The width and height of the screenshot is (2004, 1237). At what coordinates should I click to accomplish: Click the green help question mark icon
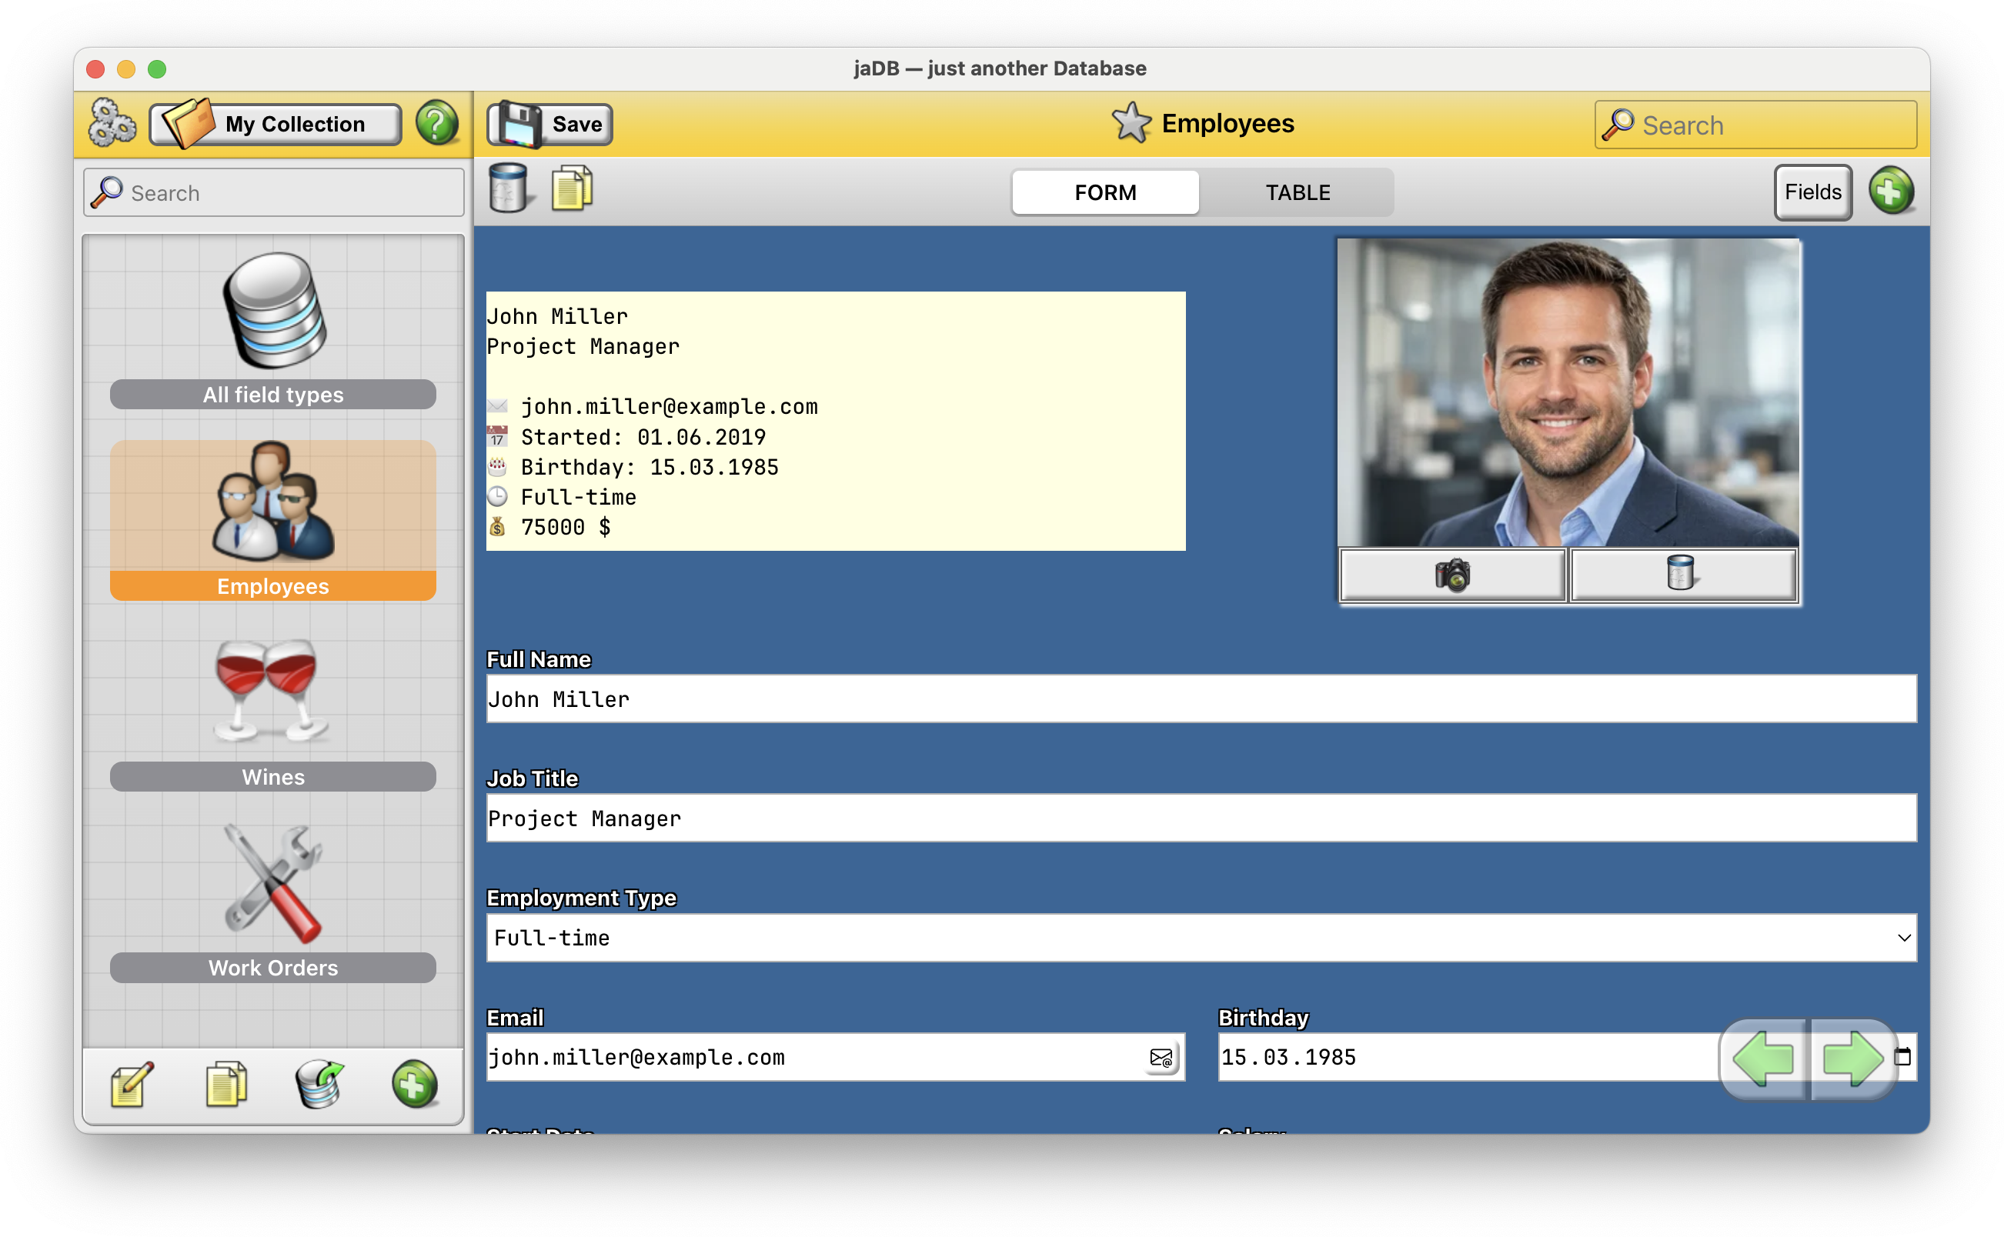[x=437, y=124]
